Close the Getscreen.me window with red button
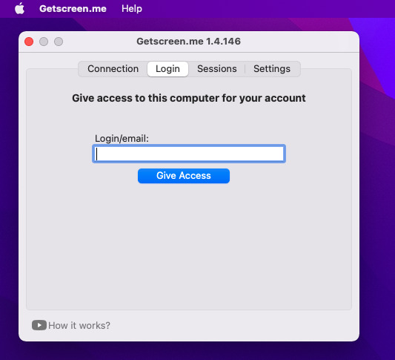The image size is (395, 360). tap(29, 42)
